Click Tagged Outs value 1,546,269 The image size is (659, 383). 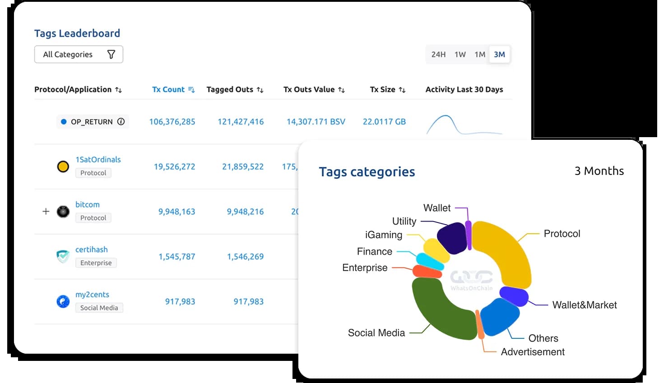246,257
